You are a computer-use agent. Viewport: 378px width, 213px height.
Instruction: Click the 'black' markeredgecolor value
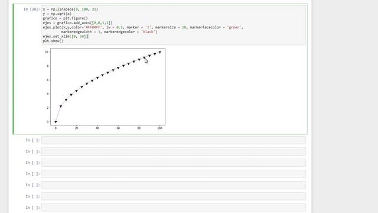coord(148,32)
